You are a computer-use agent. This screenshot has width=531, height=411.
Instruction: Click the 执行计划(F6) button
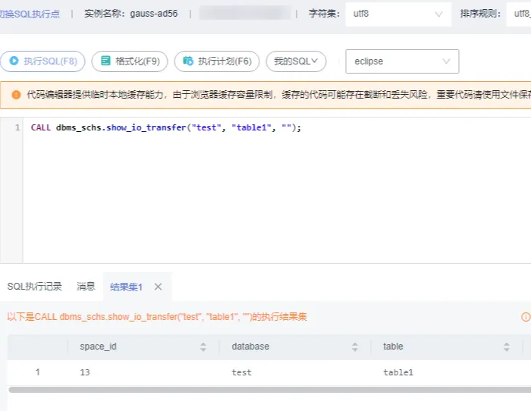click(x=217, y=61)
